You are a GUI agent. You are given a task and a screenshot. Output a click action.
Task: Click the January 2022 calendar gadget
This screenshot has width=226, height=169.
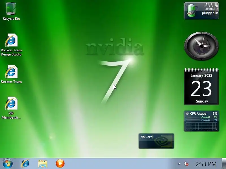point(201,86)
